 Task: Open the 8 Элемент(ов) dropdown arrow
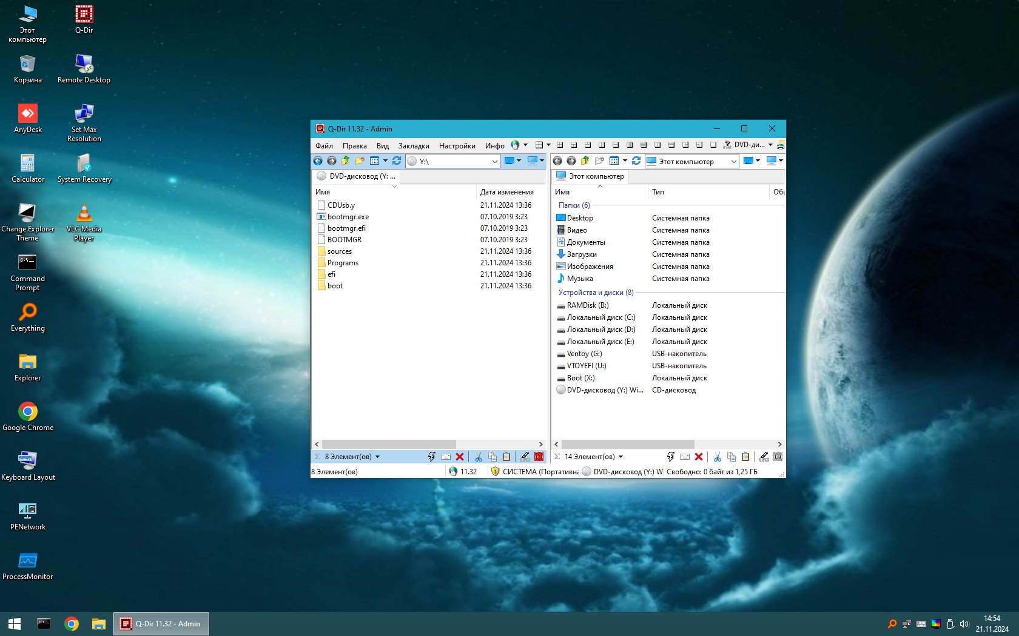[x=378, y=457]
